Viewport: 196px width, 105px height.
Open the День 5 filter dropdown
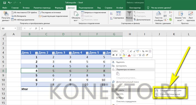(104, 53)
